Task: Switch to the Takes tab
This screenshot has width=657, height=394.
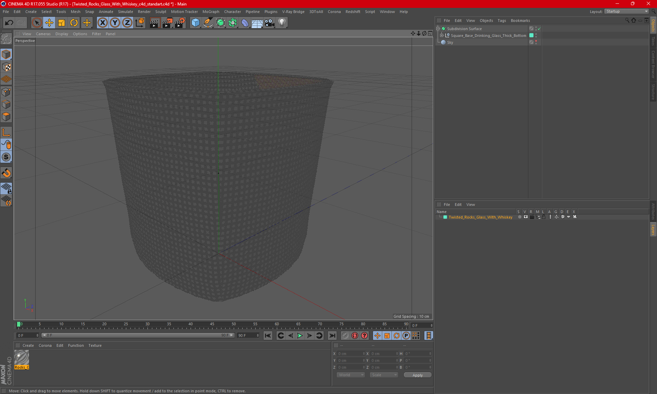Action: pyautogui.click(x=653, y=41)
